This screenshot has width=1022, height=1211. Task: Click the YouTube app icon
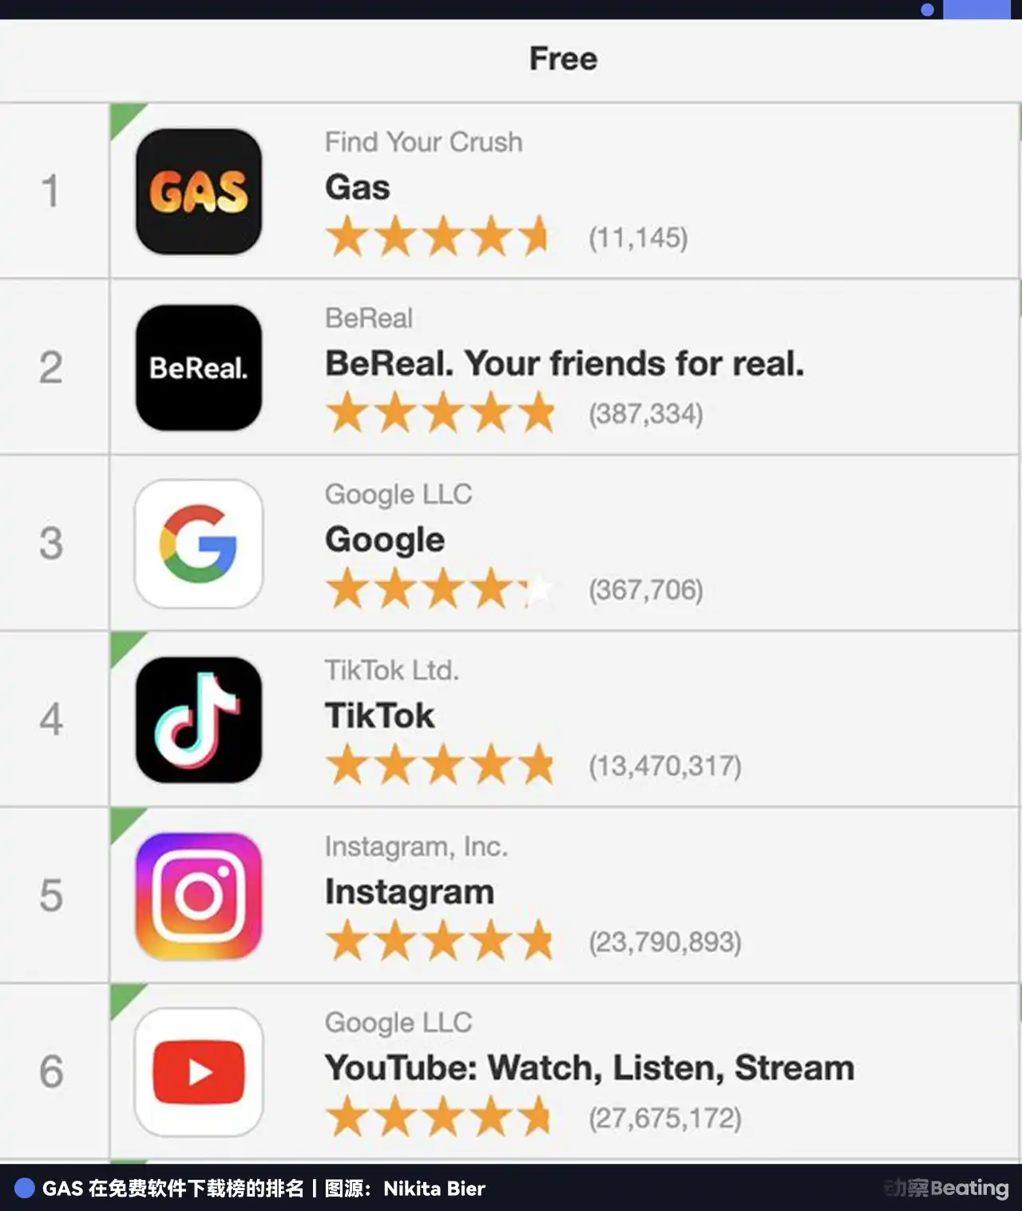(199, 1072)
